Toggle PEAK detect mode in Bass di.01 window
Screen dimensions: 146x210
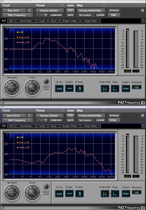(x=126, y=89)
